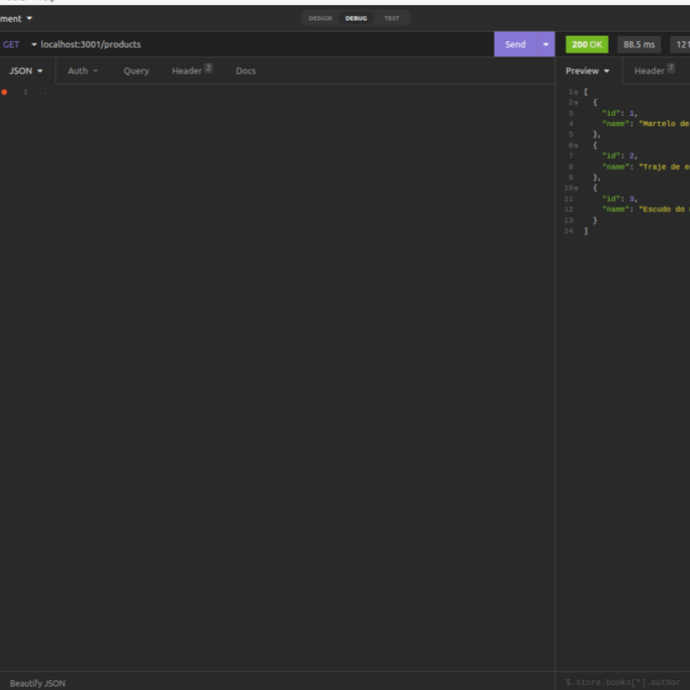Open the GET method dropdown

coord(18,44)
